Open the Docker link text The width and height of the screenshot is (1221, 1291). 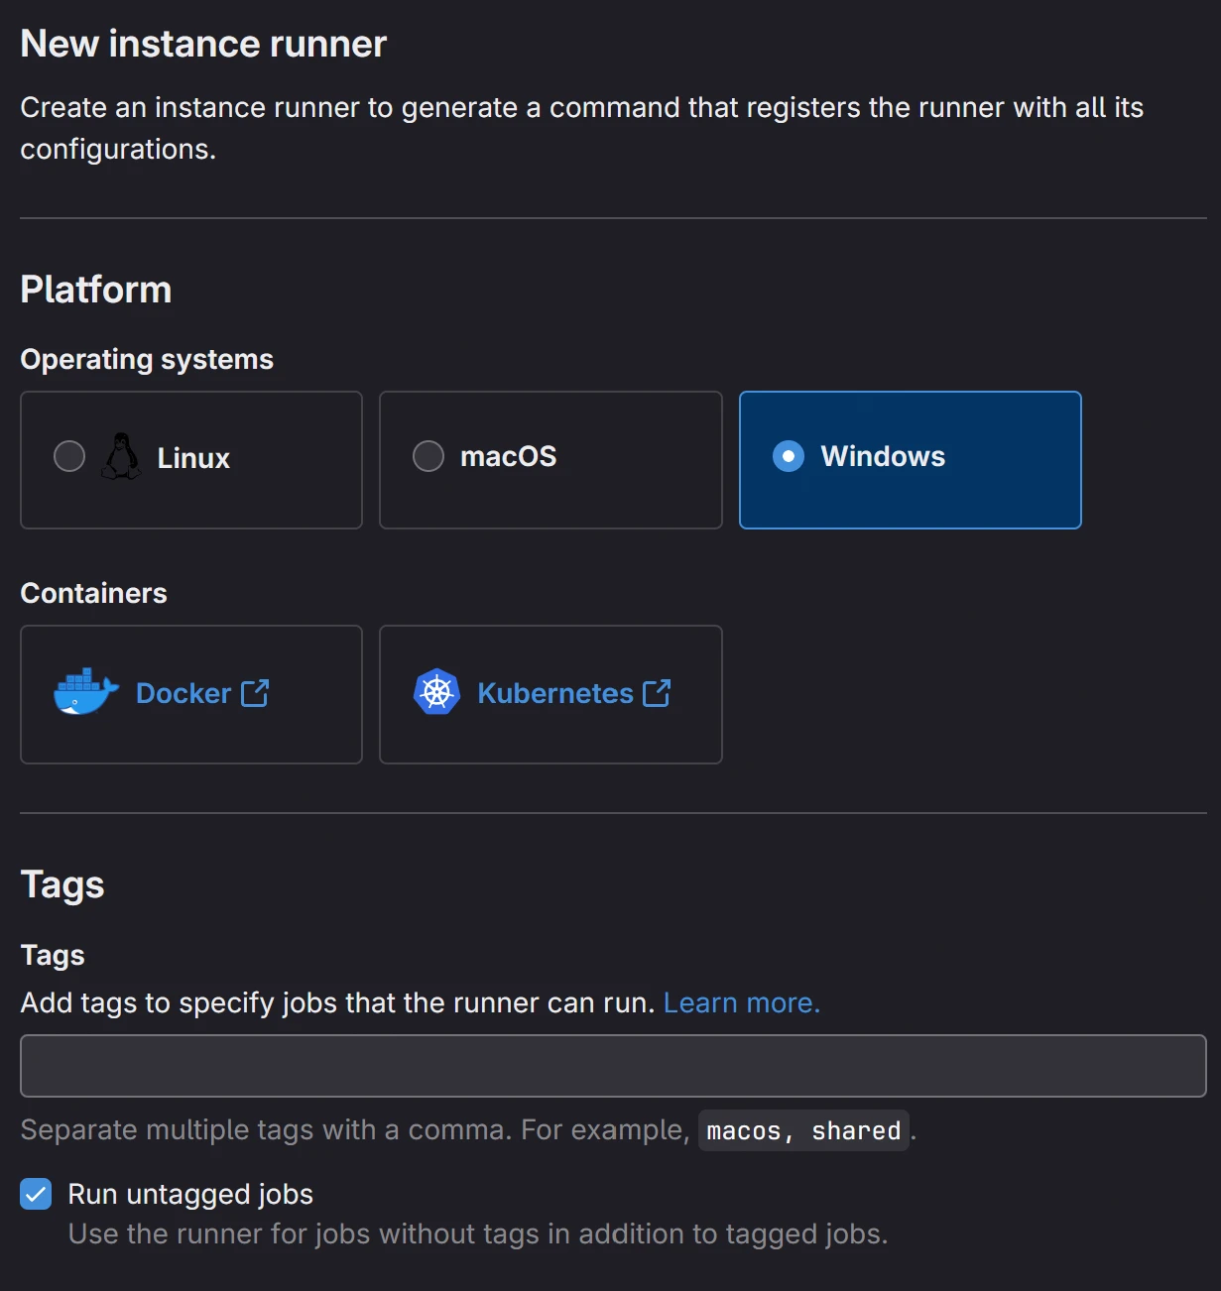[x=183, y=693]
